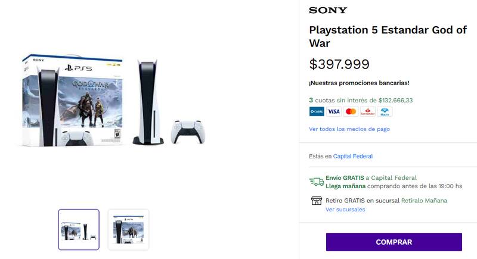
Task: Click the Cabal card payment icon
Action: [x=317, y=111]
